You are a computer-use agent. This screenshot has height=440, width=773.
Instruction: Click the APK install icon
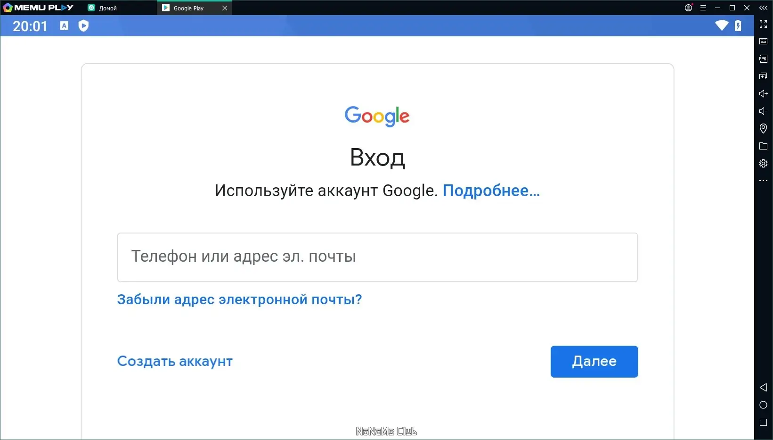coord(763,59)
